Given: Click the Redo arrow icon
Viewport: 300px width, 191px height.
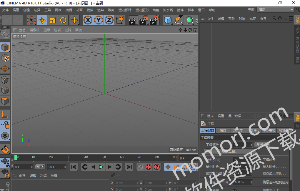Looking at the screenshot, I should tap(18, 20).
